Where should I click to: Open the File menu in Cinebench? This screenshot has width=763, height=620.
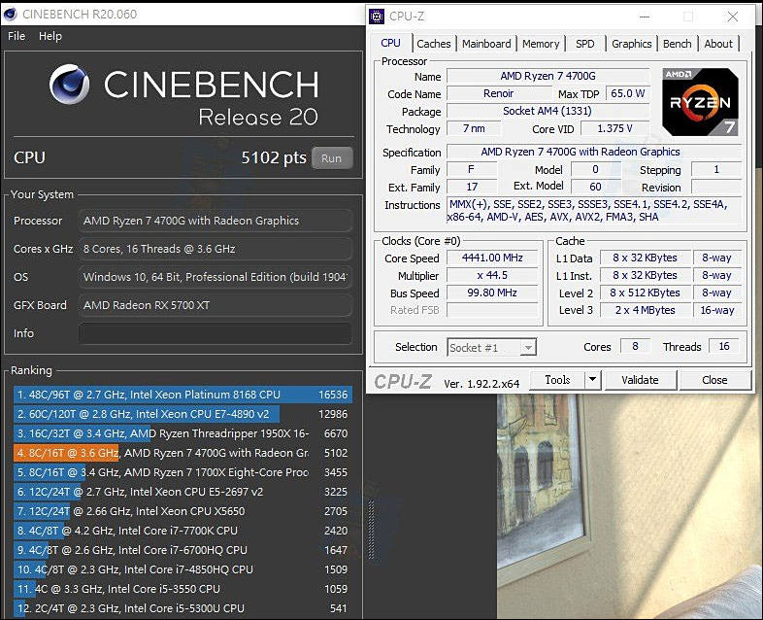tap(17, 36)
